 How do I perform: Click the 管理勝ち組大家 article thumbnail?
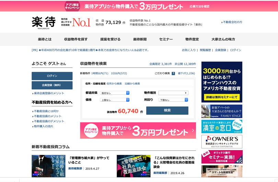(x=48, y=166)
